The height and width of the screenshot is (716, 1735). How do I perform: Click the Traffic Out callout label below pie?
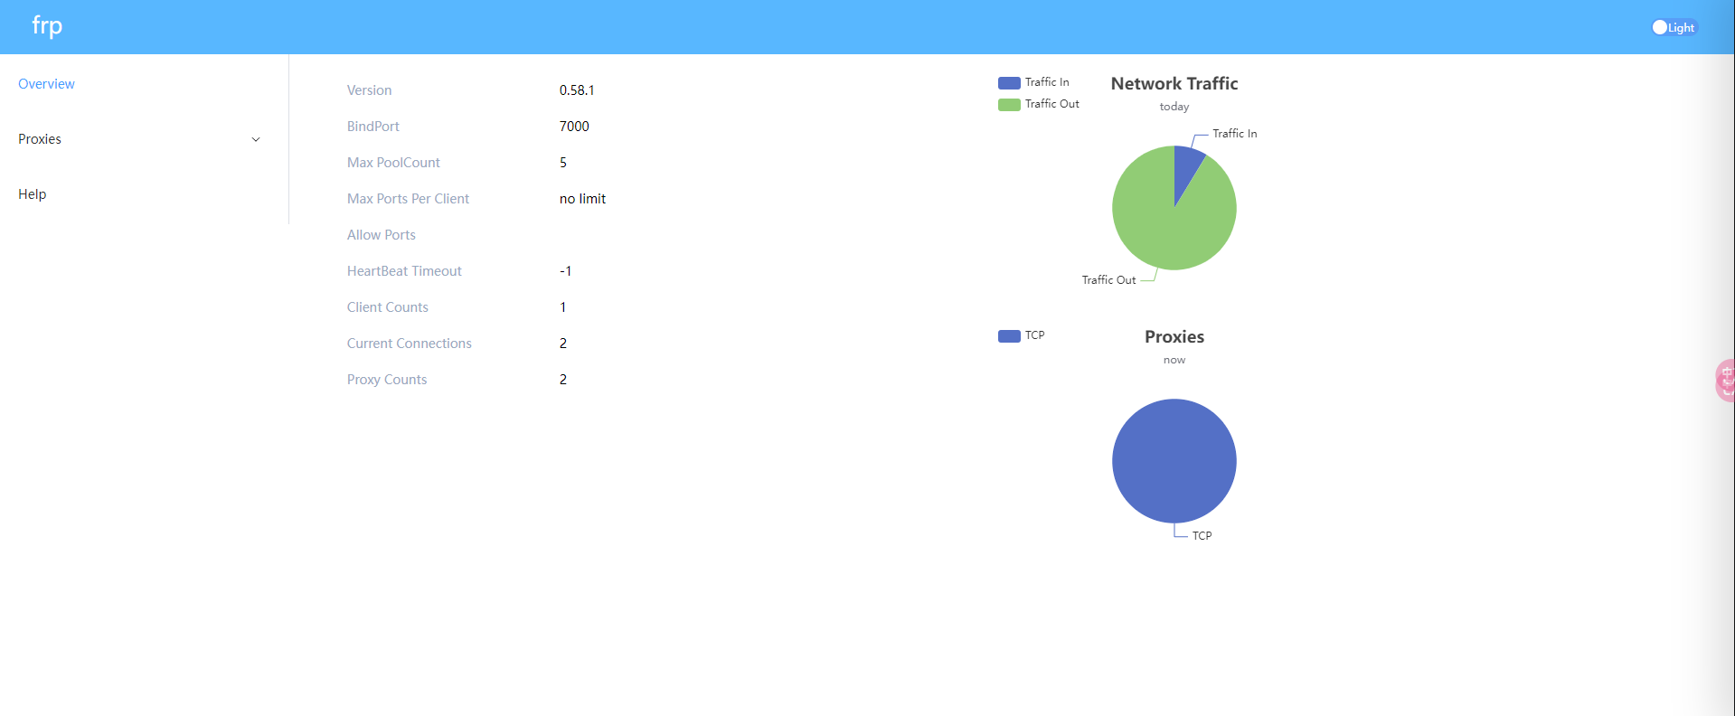pyautogui.click(x=1108, y=280)
